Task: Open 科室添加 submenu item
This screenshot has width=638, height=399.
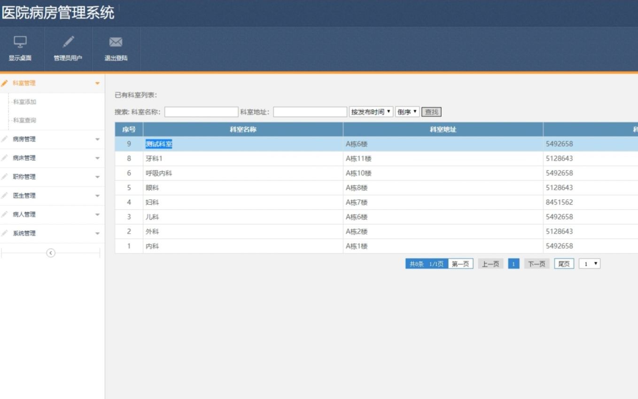Action: (24, 102)
